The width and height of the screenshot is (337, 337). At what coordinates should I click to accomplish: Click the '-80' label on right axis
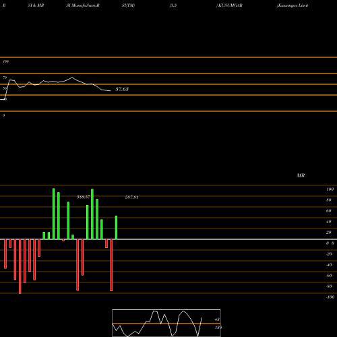click(x=329, y=286)
